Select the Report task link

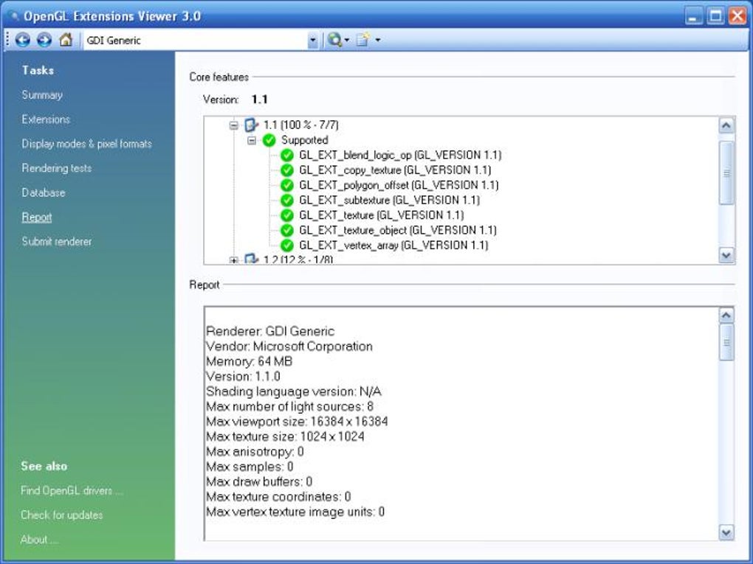(x=36, y=217)
